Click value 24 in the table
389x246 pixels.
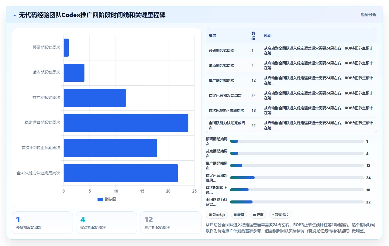tap(254, 96)
